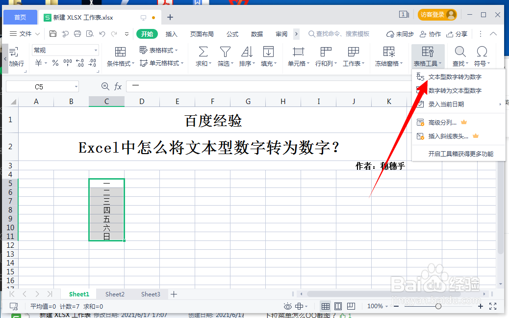This screenshot has height=318, width=509.
Task: Open the Review (审阅) tab
Action: click(281, 34)
